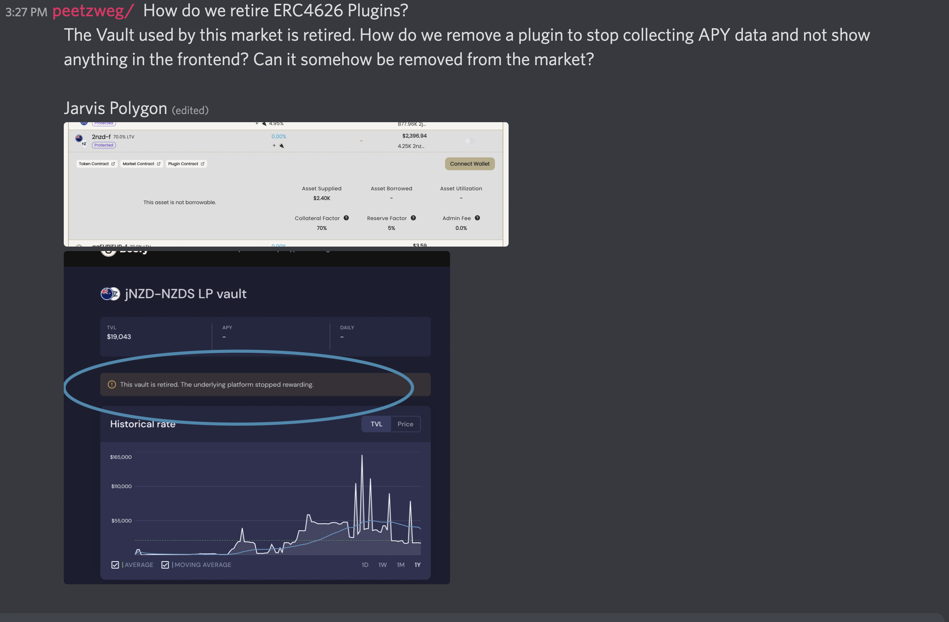Viewport: 949px width, 622px height.
Task: Click the warning icon in the retired vault banner
Action: click(x=111, y=385)
